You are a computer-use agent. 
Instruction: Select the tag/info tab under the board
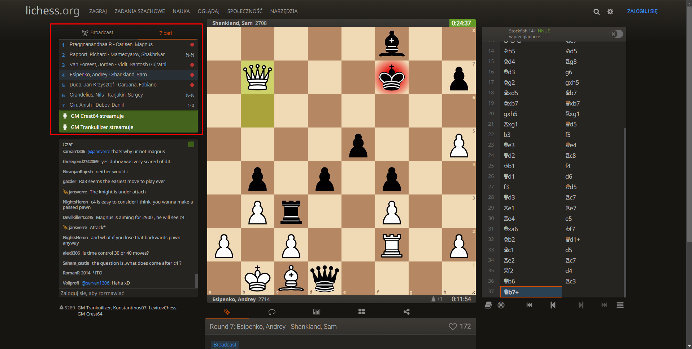pyautogui.click(x=226, y=312)
